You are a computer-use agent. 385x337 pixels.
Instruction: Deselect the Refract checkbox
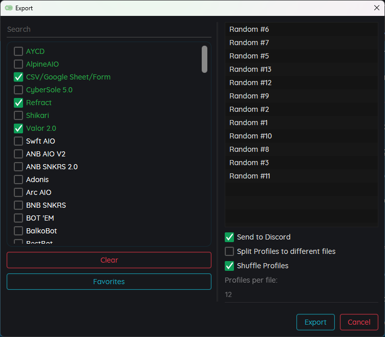(18, 103)
